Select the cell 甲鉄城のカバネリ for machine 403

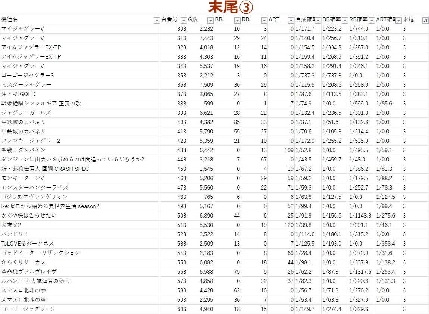(x=80, y=122)
